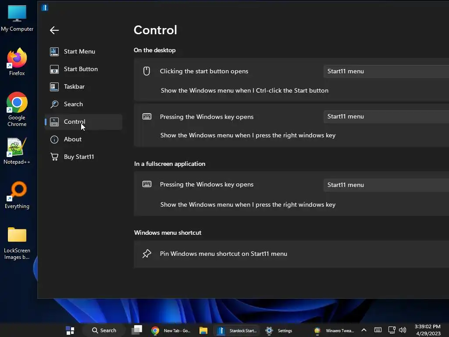Click the Firefox desktop shortcut
This screenshot has width=449, height=337.
17,62
